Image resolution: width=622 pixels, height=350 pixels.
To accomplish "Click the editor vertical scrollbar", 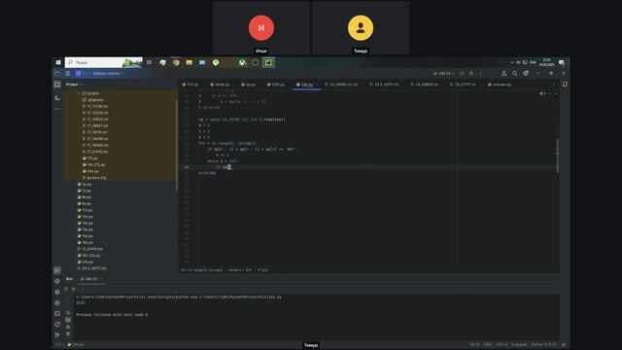I will click(x=557, y=156).
